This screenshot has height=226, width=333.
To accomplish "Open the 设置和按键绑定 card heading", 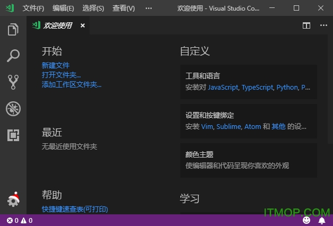I will coord(209,115).
